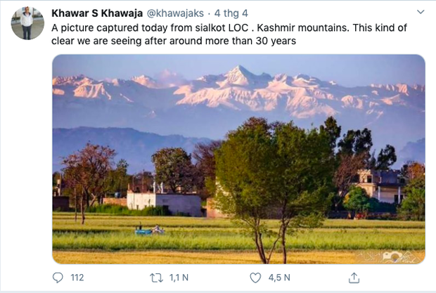Show the 4,5 N likes count
The image size is (436, 293).
279,278
